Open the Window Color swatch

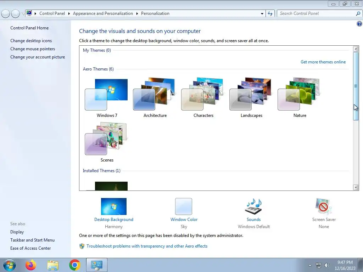[x=184, y=206]
